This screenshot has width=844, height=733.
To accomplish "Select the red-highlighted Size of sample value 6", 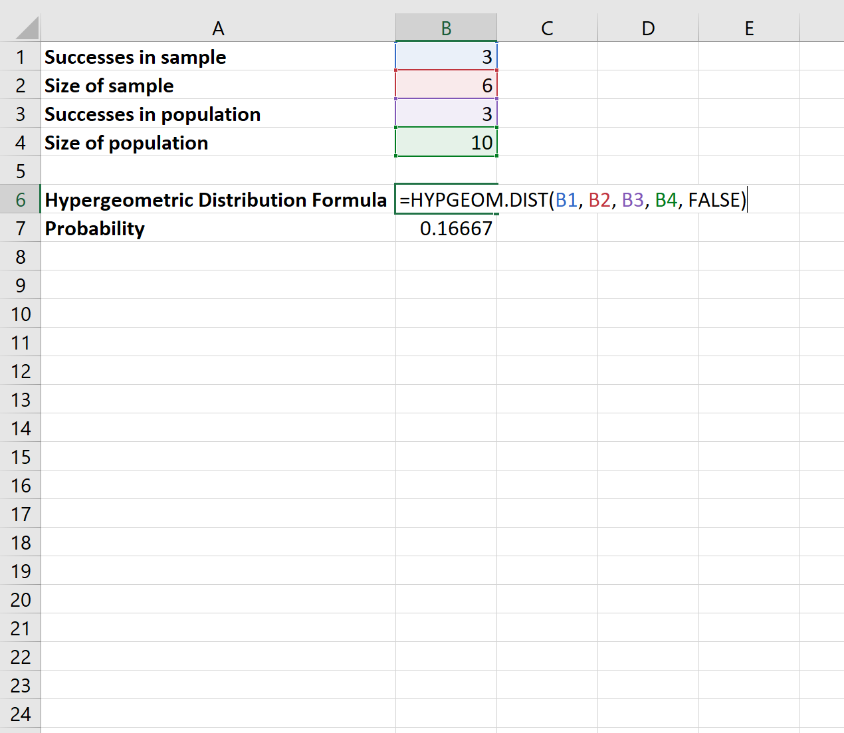I will (x=445, y=85).
